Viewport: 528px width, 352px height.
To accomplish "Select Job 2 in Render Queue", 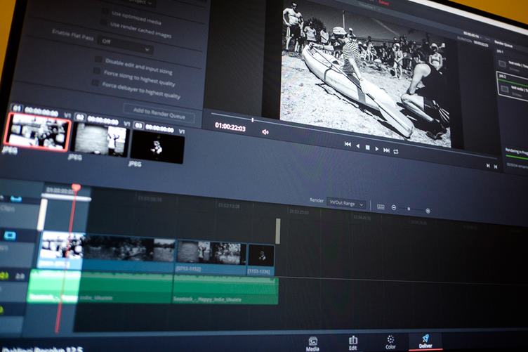I will pos(513,86).
